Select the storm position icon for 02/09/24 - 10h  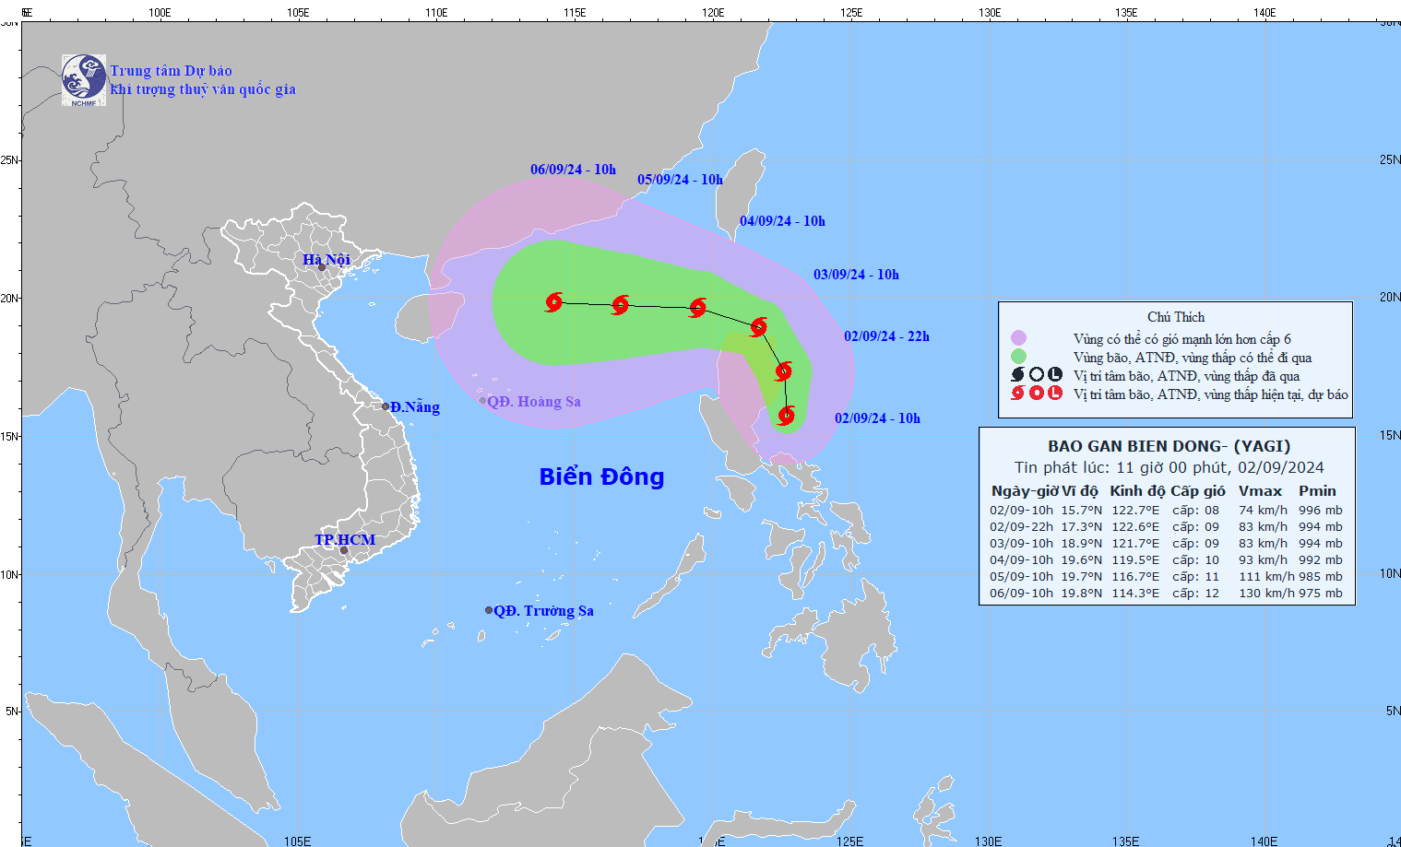click(x=786, y=416)
